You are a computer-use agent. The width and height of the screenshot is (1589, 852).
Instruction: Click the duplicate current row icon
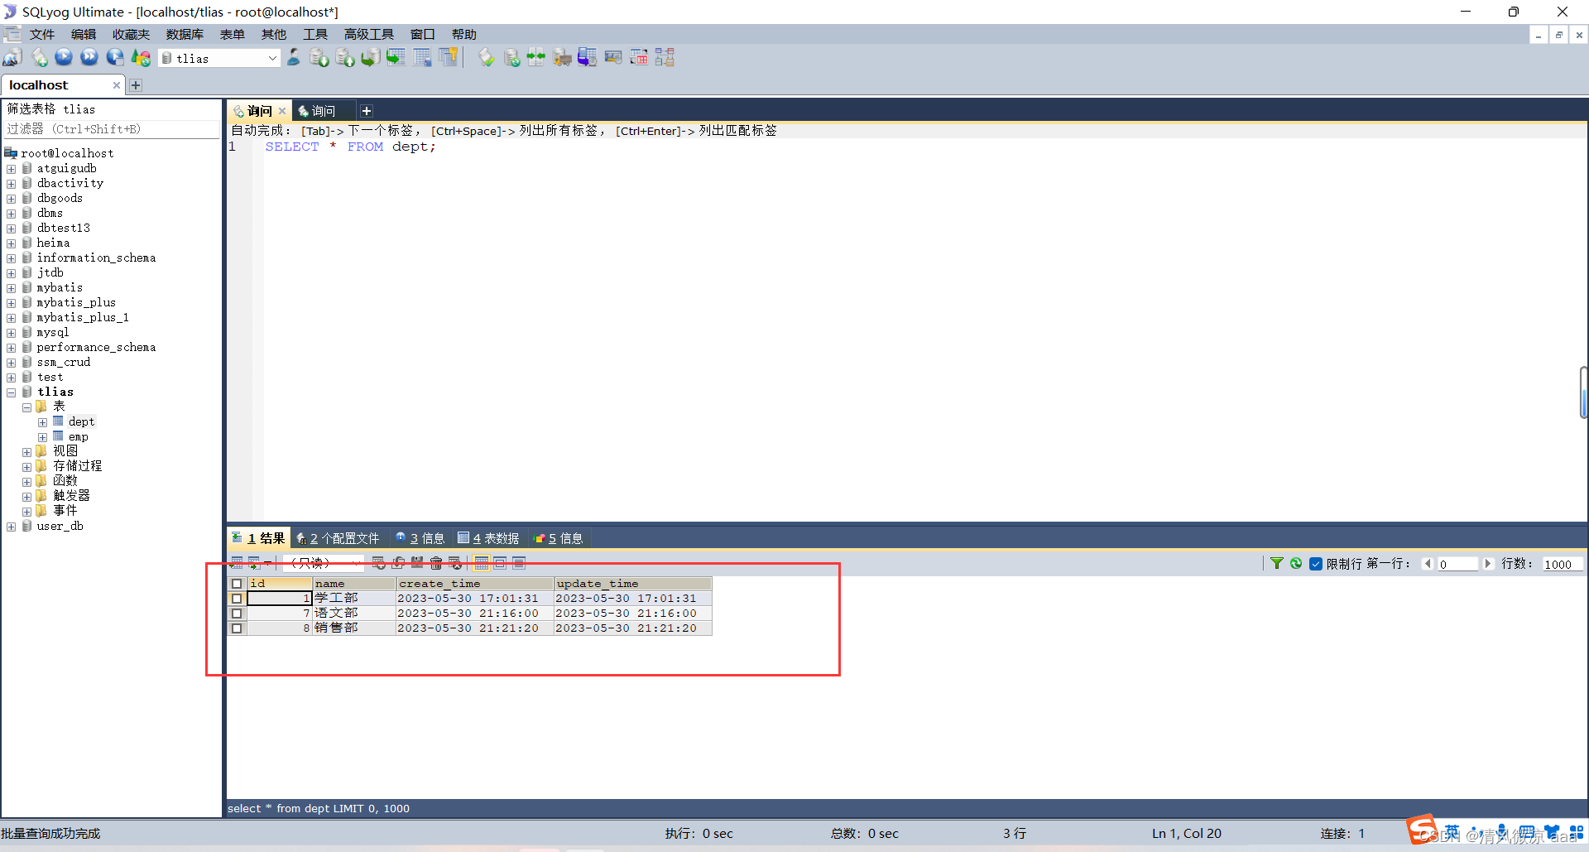(398, 563)
